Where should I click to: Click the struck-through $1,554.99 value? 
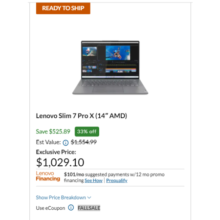click(x=84, y=142)
